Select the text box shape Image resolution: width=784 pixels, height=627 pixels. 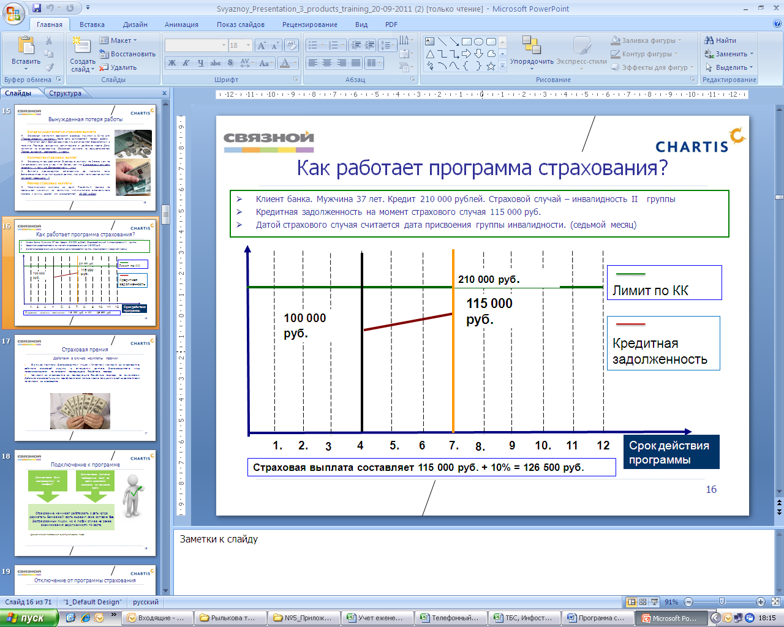(x=430, y=42)
